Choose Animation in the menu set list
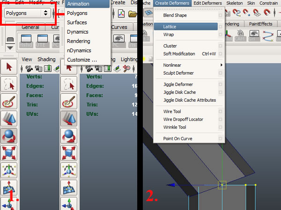281x210 pixels. coord(87,4)
